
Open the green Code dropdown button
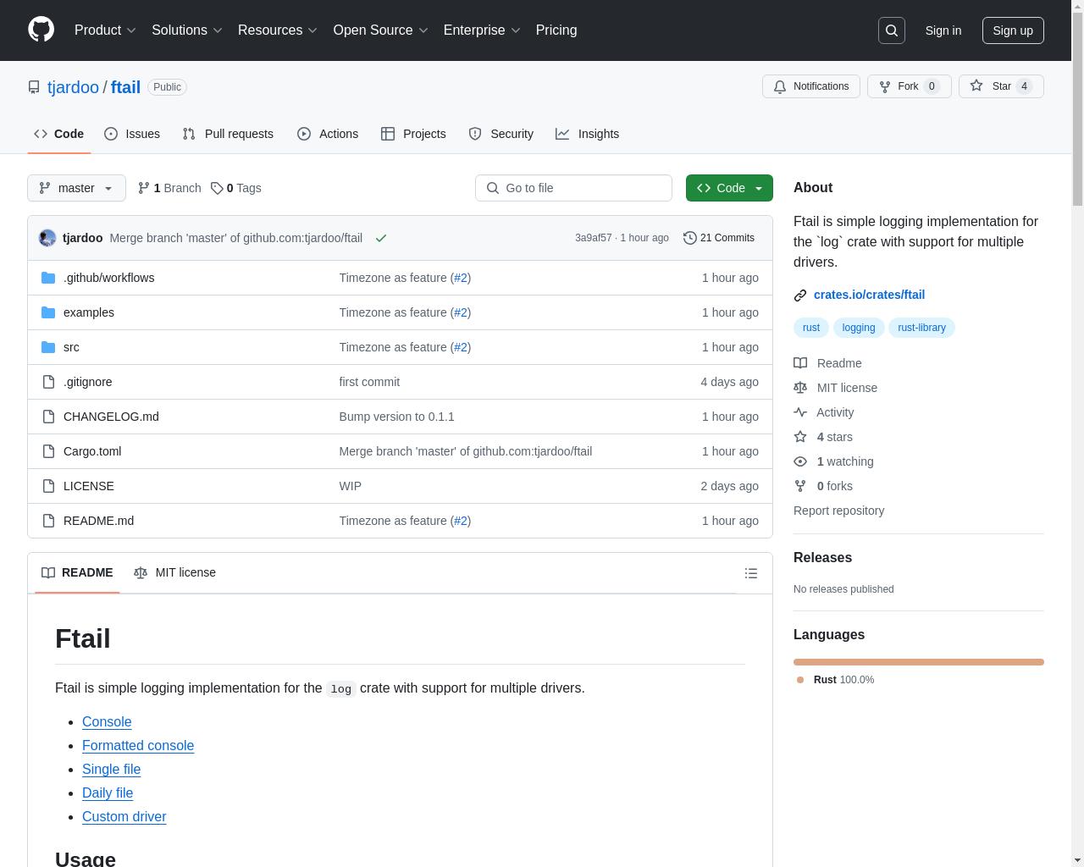(x=729, y=188)
